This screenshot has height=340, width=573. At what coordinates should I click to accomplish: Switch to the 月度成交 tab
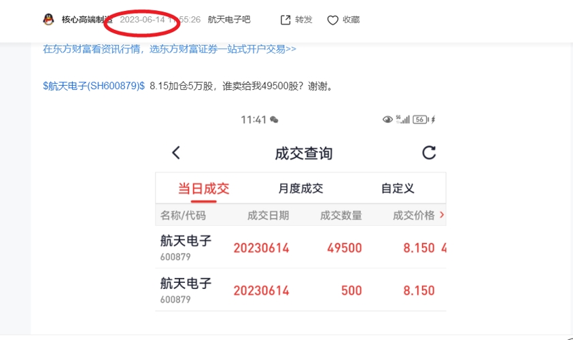300,188
